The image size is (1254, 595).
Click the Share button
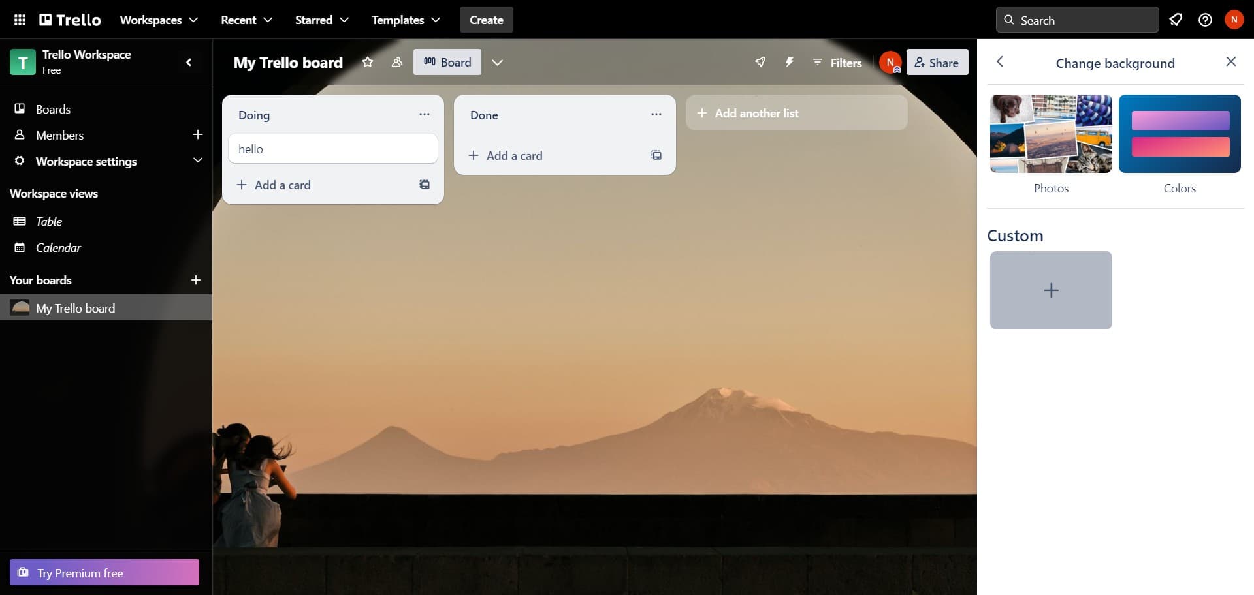[937, 62]
